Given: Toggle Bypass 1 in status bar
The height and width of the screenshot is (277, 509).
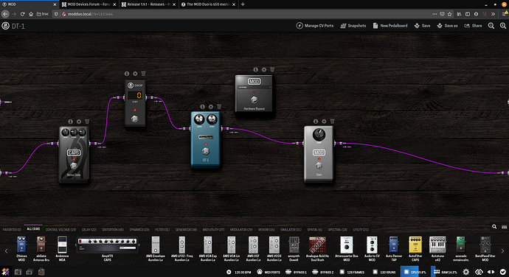Looking at the screenshot, I should [x=296, y=272].
